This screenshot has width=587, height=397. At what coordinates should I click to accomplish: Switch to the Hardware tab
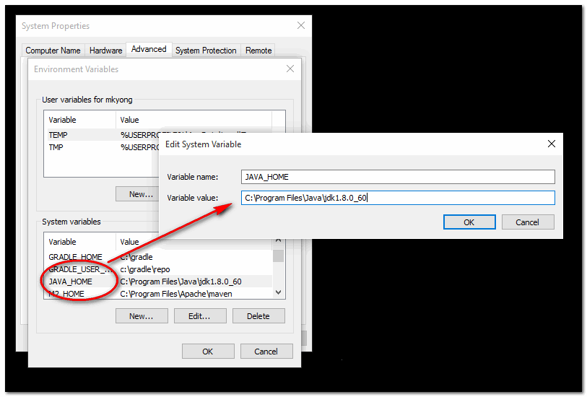coord(105,51)
